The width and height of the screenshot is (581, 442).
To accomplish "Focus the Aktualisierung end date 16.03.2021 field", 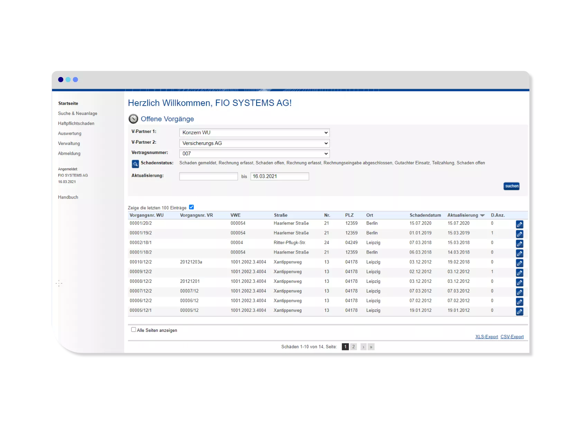I will (280, 176).
